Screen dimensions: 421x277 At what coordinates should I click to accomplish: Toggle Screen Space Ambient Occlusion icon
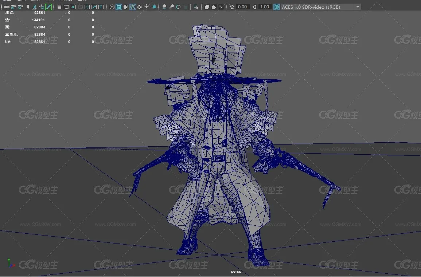pyautogui.click(x=165, y=7)
